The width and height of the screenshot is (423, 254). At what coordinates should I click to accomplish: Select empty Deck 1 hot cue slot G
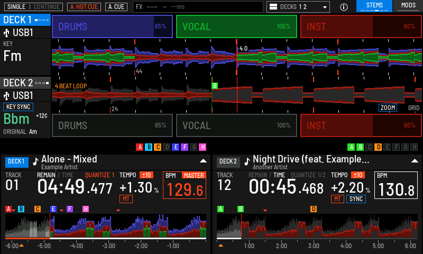click(194, 147)
